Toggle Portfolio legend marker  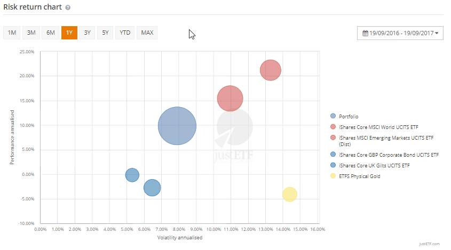(334, 116)
